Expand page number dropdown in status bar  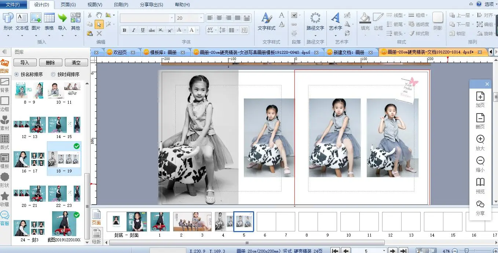(384, 251)
